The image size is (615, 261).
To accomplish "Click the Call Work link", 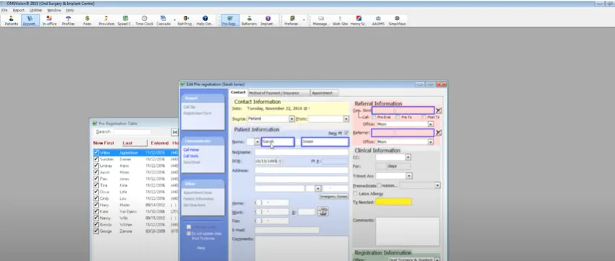I will 191,156.
